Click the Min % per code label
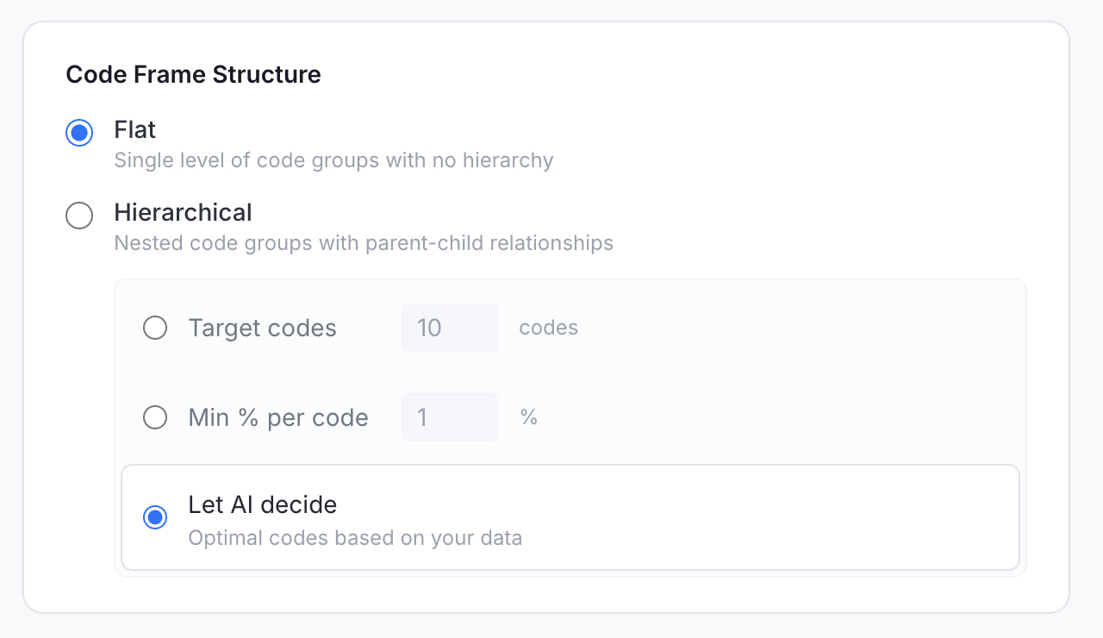1103x638 pixels. tap(278, 418)
